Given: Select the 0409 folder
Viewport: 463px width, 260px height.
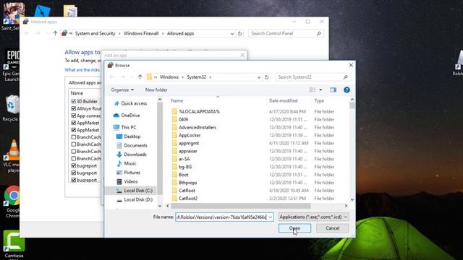Looking at the screenshot, I should coord(180,119).
